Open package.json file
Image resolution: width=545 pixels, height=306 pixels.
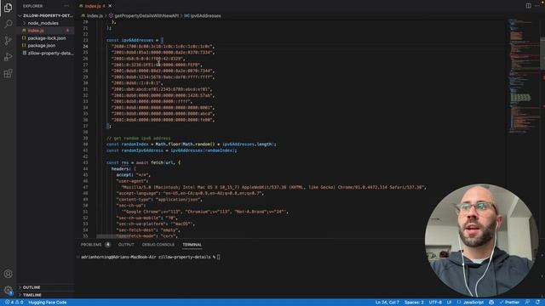click(42, 45)
